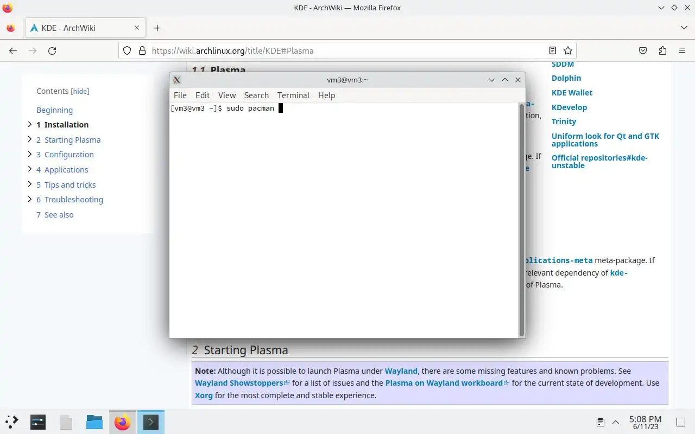Select the KDE - ArchWiki tab
The height and width of the screenshot is (434, 695).
click(84, 28)
